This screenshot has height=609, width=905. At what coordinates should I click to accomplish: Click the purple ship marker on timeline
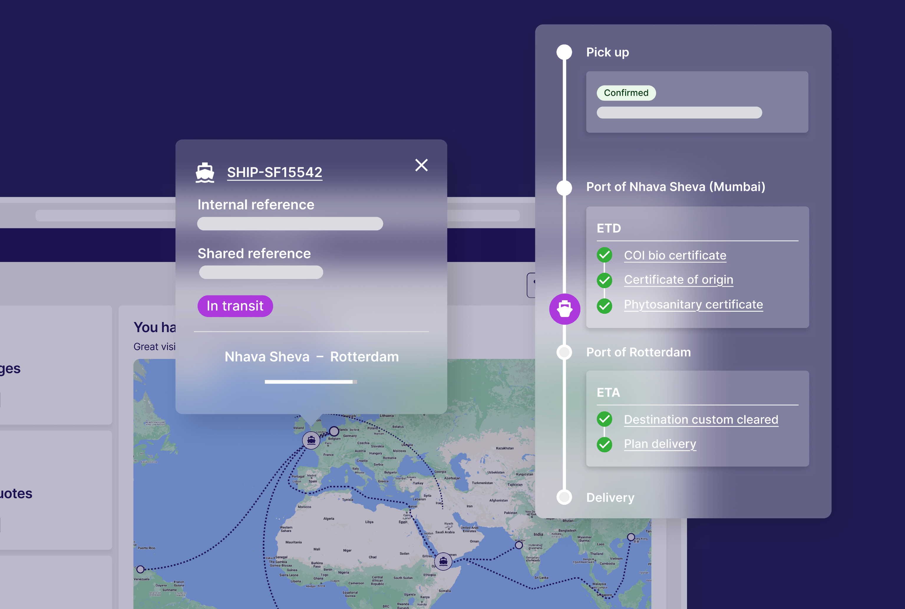564,309
